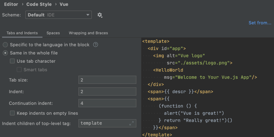The width and height of the screenshot is (274, 137).
Task: Click the Tab size input field
Action: coord(107,80)
